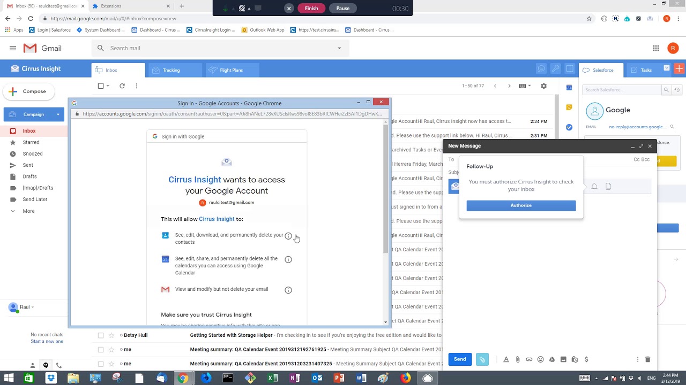Click the Search Salesforce input field
The image size is (686, 385).
622,90
